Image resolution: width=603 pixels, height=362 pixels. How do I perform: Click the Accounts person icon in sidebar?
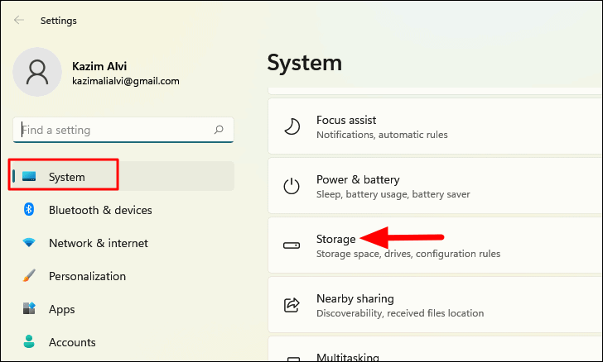29,341
